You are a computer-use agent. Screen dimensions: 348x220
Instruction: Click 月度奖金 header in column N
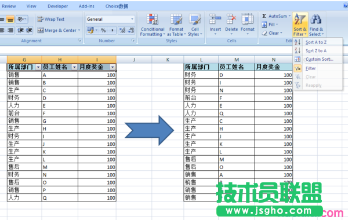click(274, 67)
